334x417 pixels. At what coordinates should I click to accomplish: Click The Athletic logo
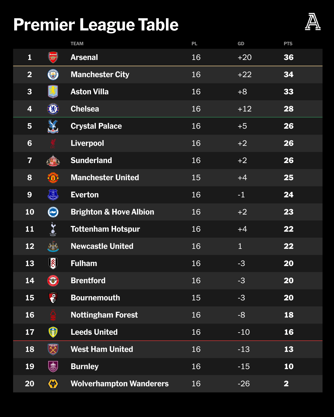click(313, 22)
